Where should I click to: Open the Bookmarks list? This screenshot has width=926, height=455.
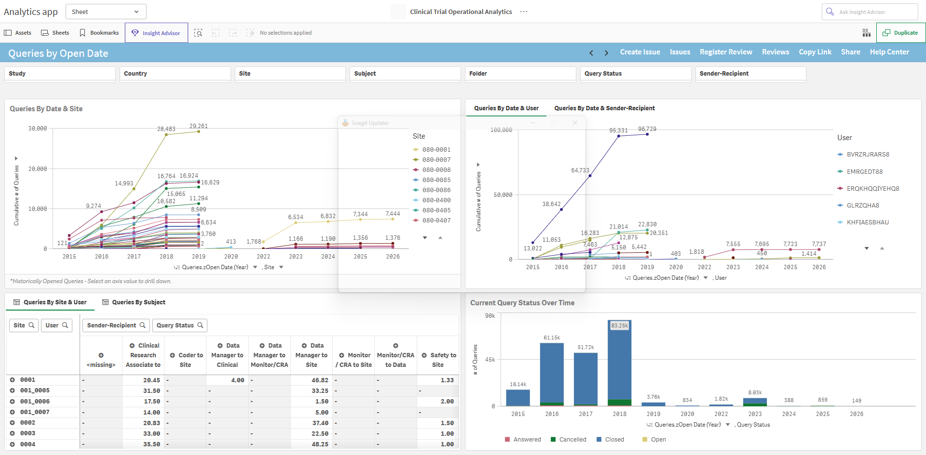[x=99, y=33]
